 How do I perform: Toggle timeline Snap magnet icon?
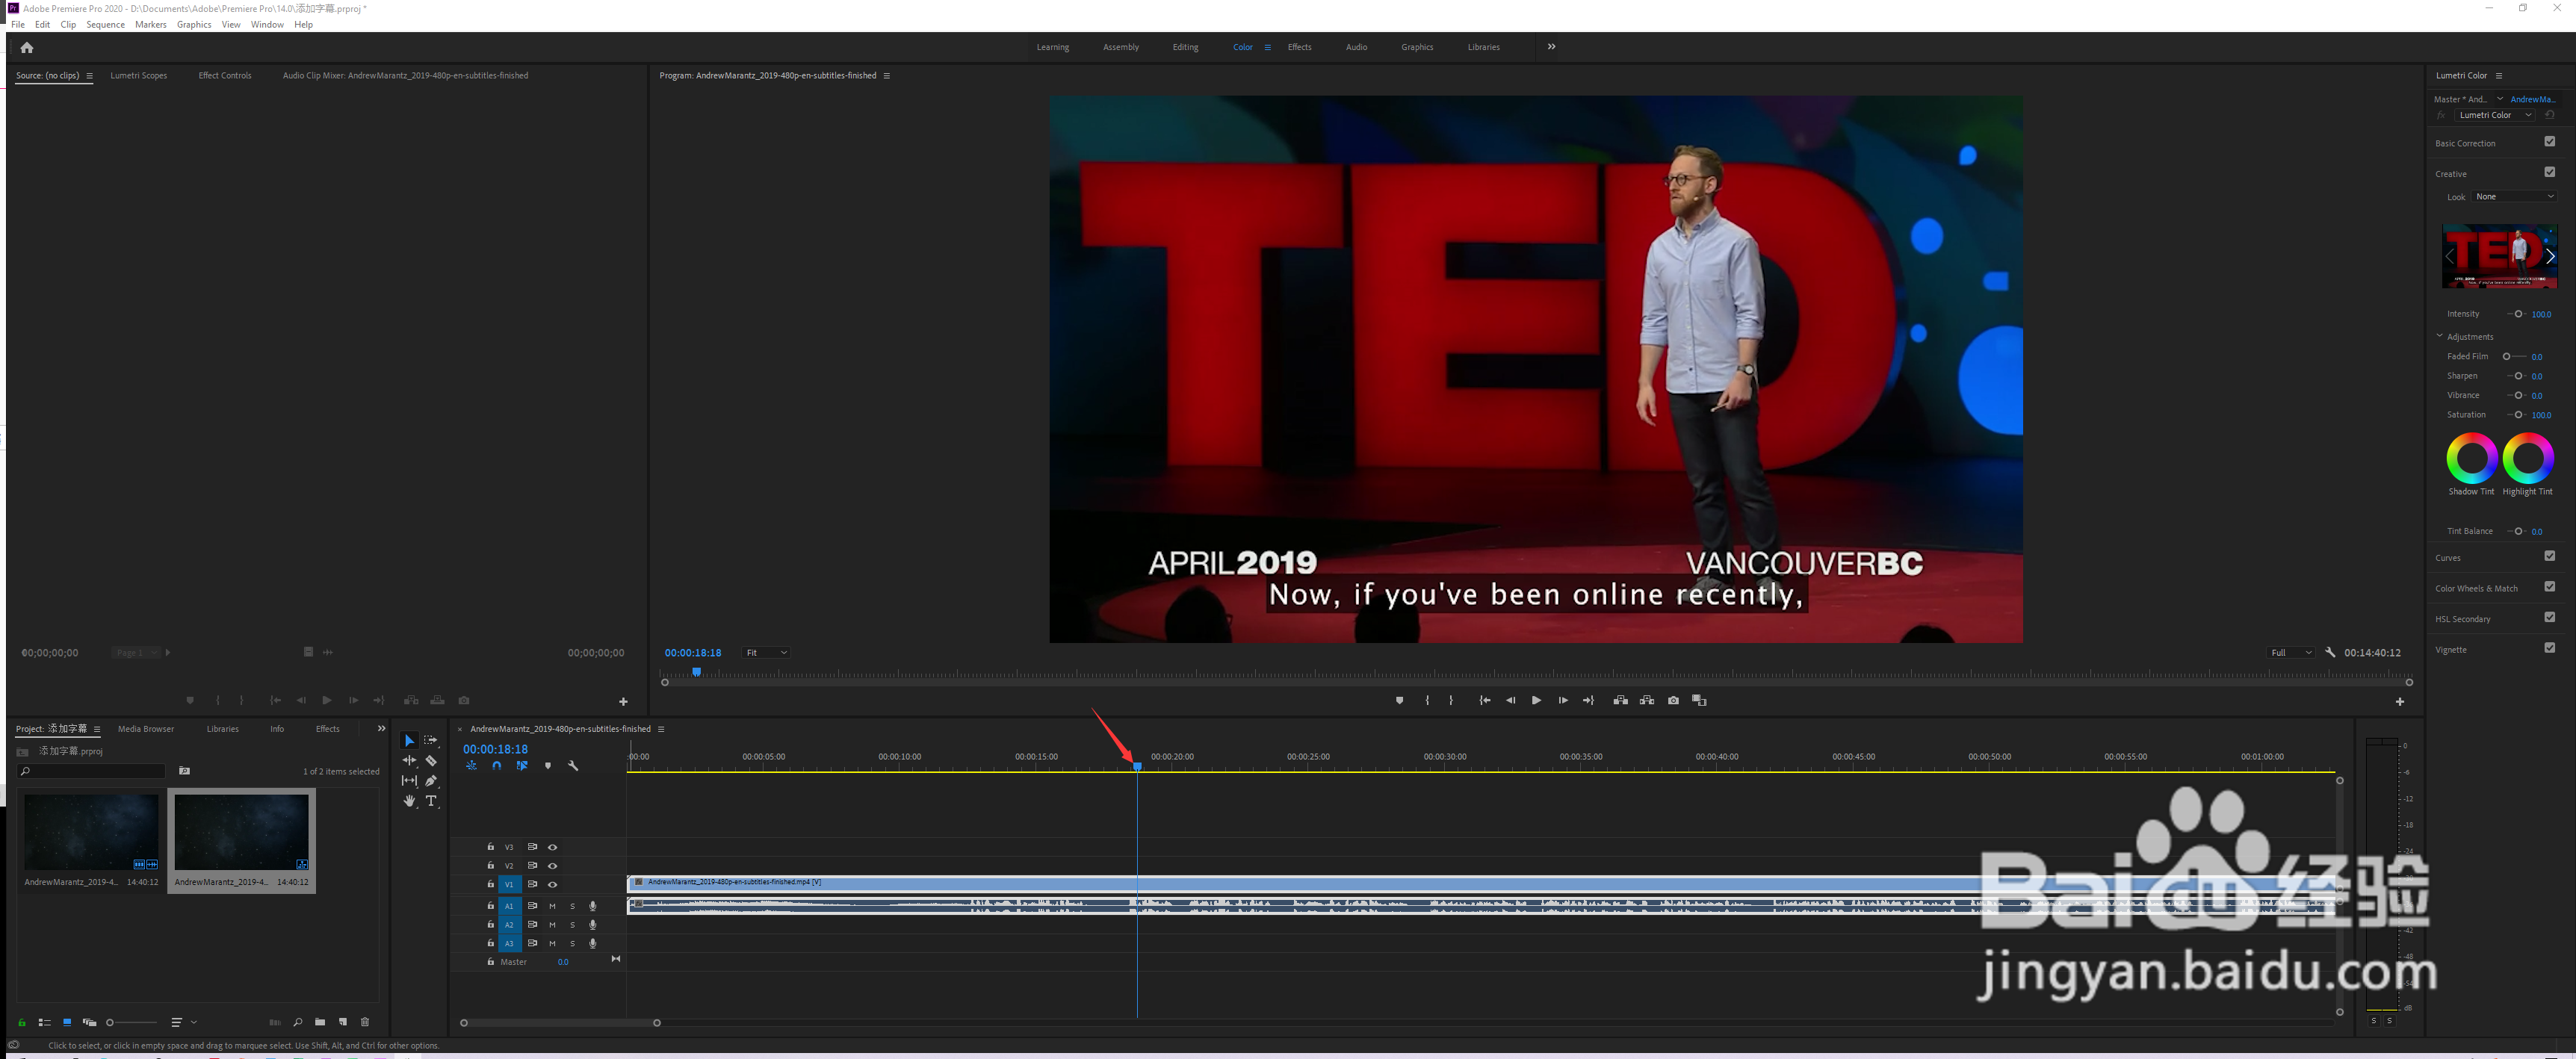[497, 766]
